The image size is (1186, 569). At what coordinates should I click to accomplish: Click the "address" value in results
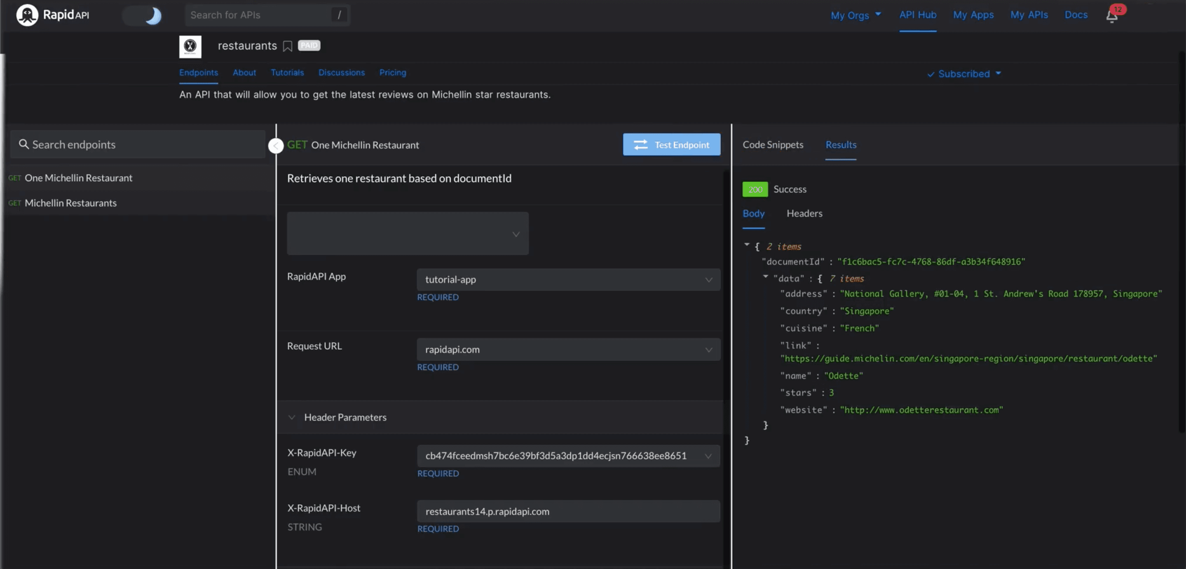1001,294
